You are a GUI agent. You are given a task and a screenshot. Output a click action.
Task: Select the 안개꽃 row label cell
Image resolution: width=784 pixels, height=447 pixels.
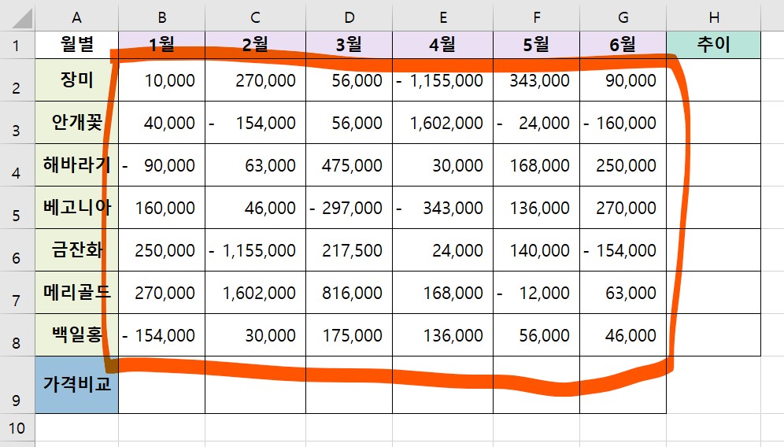(76, 123)
